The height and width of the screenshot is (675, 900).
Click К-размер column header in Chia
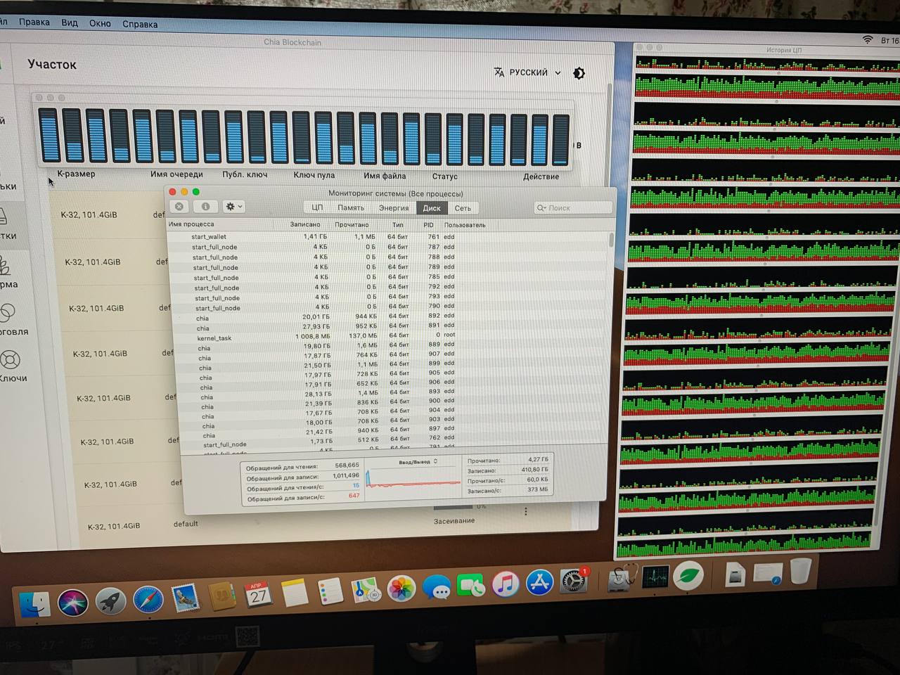coord(76,174)
